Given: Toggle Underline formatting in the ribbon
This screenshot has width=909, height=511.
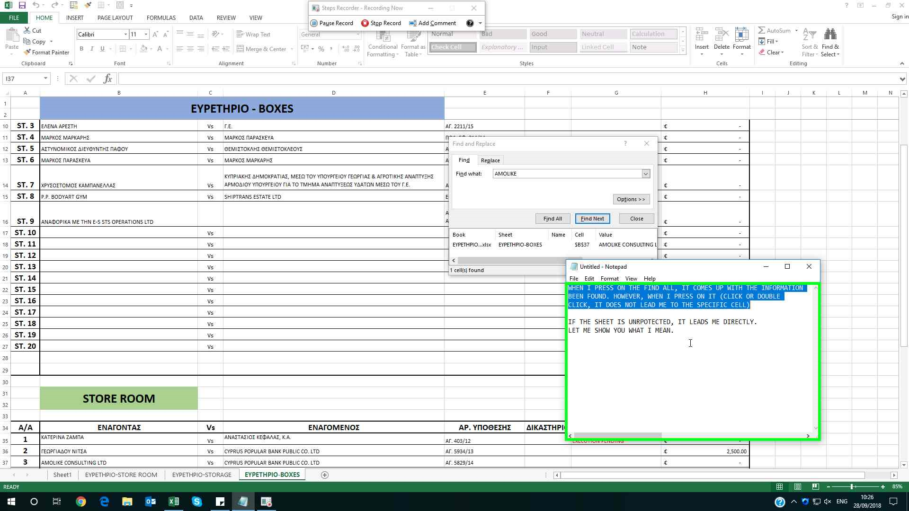Looking at the screenshot, I should point(102,49).
